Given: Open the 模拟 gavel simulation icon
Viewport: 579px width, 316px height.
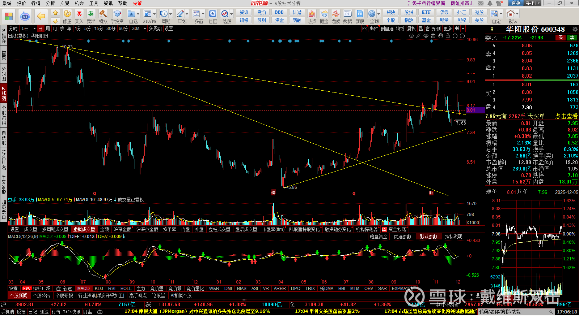Looking at the screenshot, I should coord(103,14).
